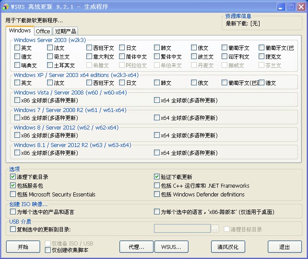Check 法文 under Windows Server 2003
The height and width of the screenshot is (259, 308).
click(50, 47)
